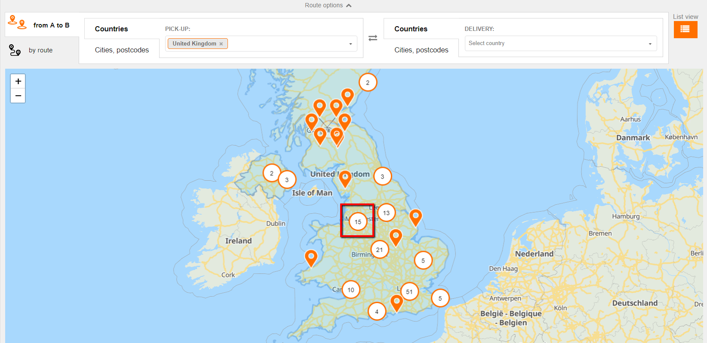Select the pick-up Countries tab
The image size is (707, 343).
click(x=111, y=29)
